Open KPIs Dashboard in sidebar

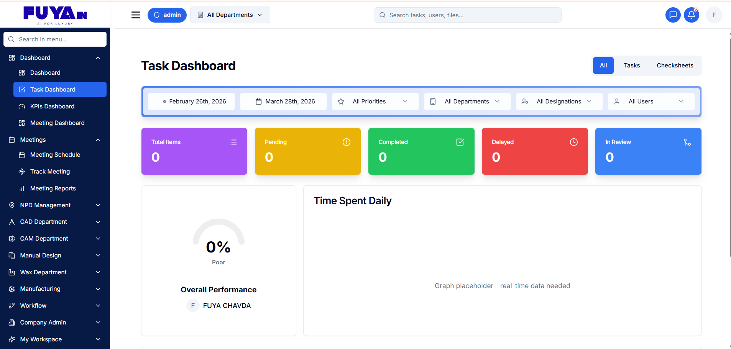pyautogui.click(x=53, y=107)
